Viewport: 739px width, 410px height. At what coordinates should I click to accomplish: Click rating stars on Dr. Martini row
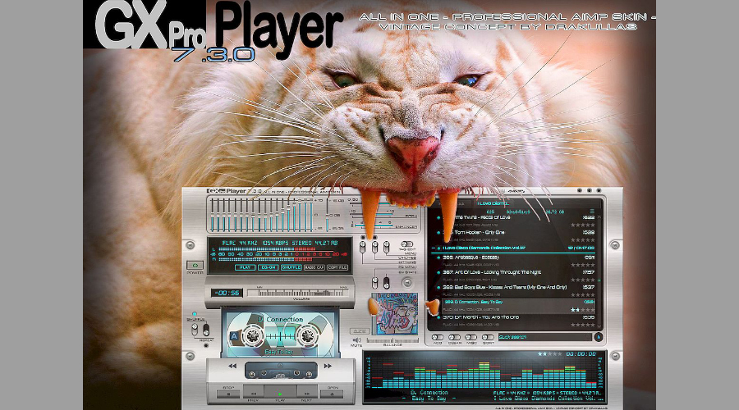[x=583, y=325]
